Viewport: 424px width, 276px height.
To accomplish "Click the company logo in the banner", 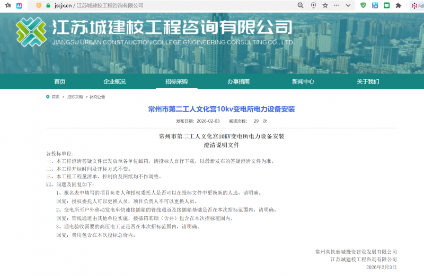I will [31, 32].
